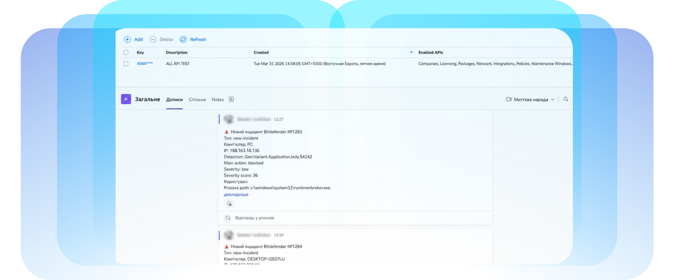Switch to the Спільне tab

tap(197, 100)
